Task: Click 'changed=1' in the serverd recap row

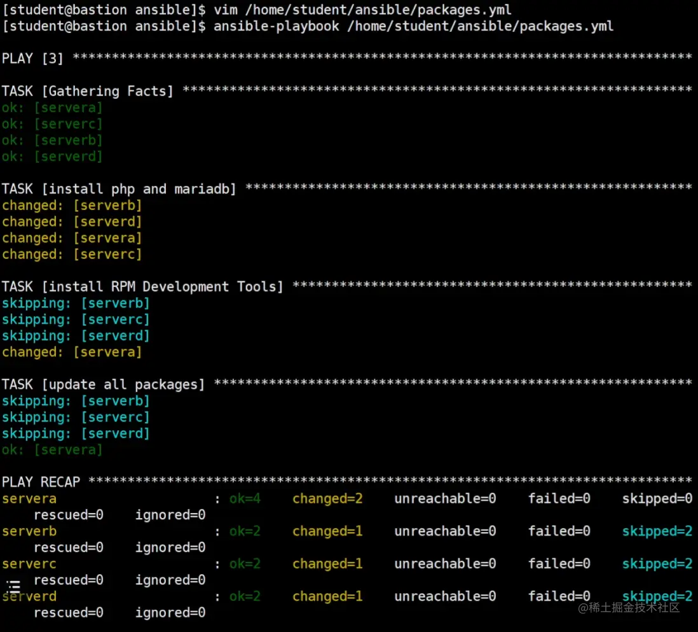Action: [x=327, y=596]
